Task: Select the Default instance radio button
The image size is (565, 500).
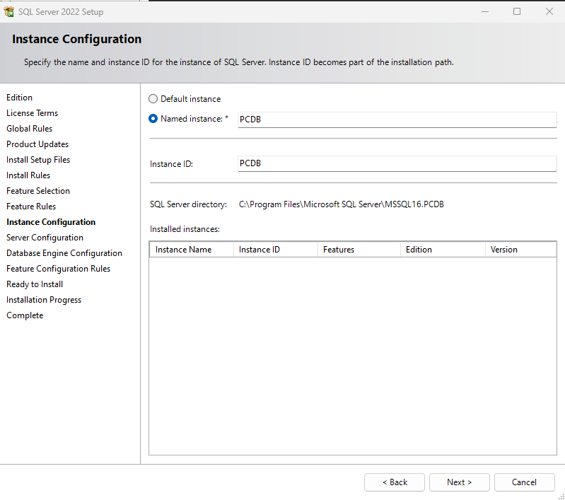Action: 153,99
